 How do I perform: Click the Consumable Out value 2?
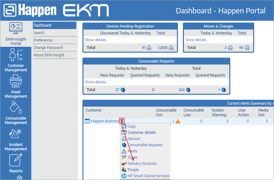pos(173,121)
